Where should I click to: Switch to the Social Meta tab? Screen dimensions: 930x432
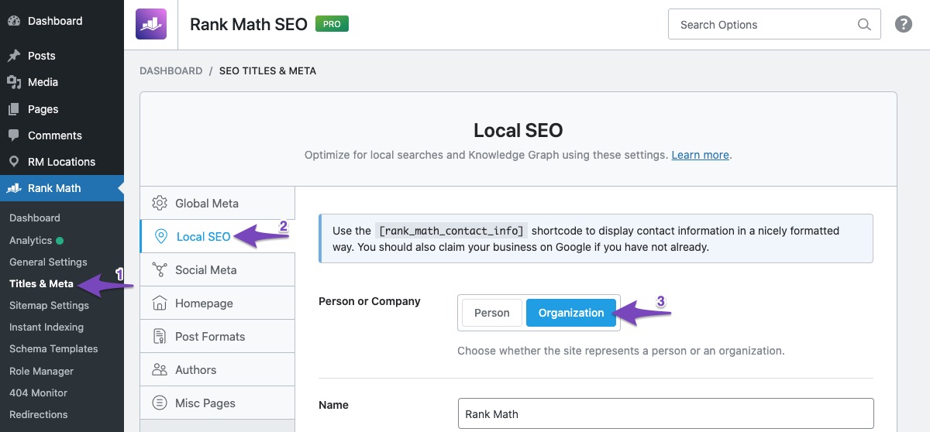218,270
